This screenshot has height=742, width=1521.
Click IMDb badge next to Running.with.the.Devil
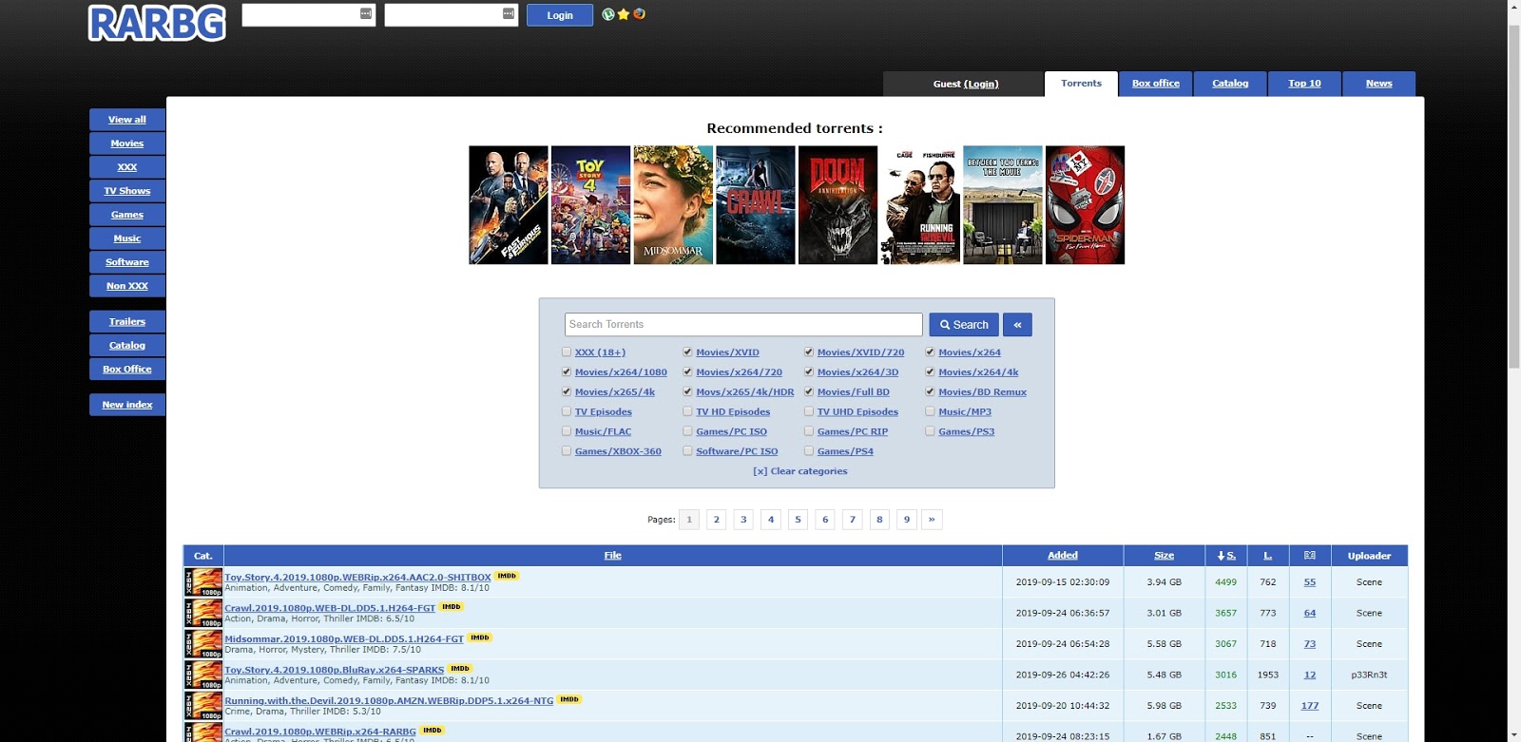pos(569,699)
